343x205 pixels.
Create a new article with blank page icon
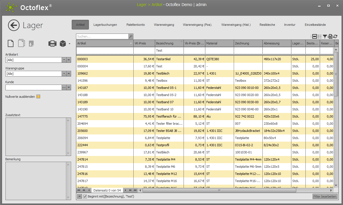(x=10, y=44)
